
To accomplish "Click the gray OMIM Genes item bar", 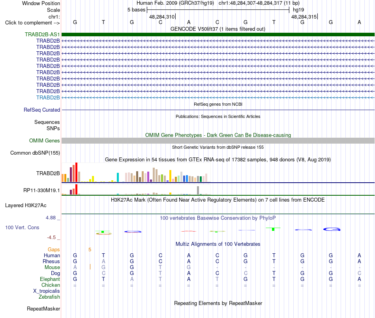I will pos(218,140).
